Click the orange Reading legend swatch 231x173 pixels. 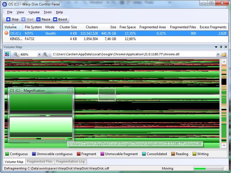[x=173, y=154]
